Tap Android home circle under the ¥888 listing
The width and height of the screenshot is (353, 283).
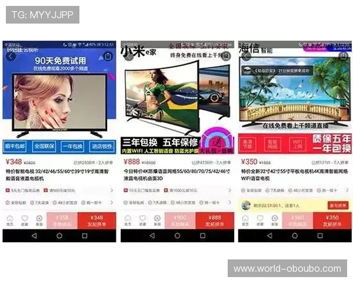click(x=178, y=236)
